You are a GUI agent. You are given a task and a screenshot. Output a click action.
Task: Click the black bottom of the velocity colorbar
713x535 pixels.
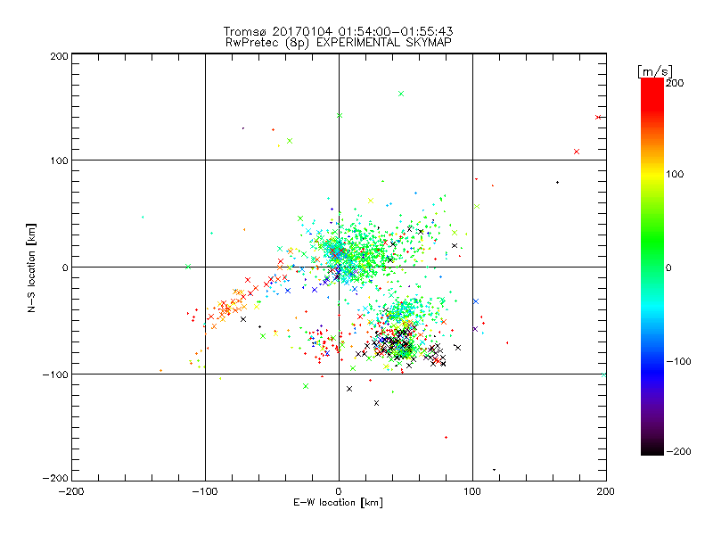(x=652, y=450)
